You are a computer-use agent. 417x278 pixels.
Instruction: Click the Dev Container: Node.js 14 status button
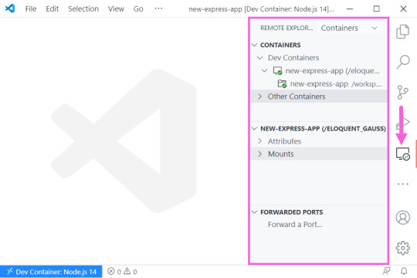(51, 272)
